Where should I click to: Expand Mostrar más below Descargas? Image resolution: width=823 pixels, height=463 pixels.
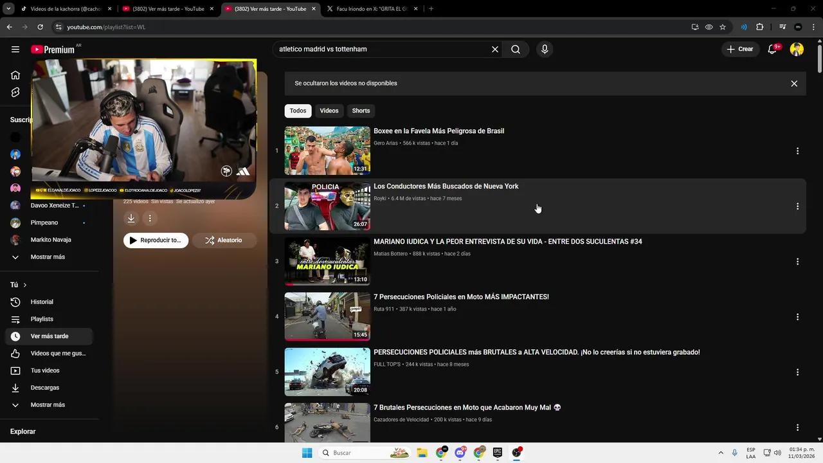(50, 405)
